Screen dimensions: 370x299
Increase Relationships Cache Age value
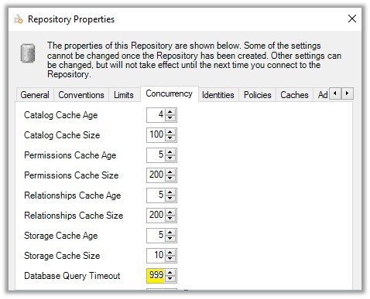point(170,192)
